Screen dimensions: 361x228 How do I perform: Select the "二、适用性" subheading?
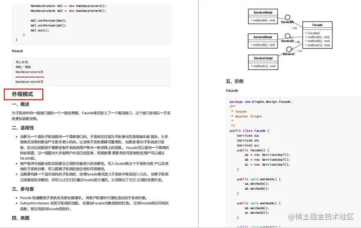coord(23,128)
